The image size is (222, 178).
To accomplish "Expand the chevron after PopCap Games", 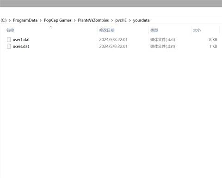I will tap(75, 20).
